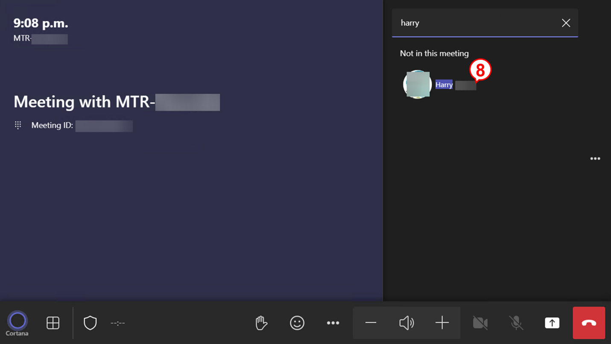Unmute the microphone
The width and height of the screenshot is (611, 344).
(516, 323)
